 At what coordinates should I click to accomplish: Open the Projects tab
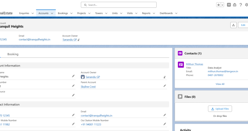pyautogui.click(x=81, y=13)
